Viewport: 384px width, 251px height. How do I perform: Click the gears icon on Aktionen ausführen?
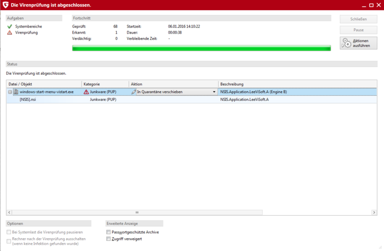pos(347,43)
